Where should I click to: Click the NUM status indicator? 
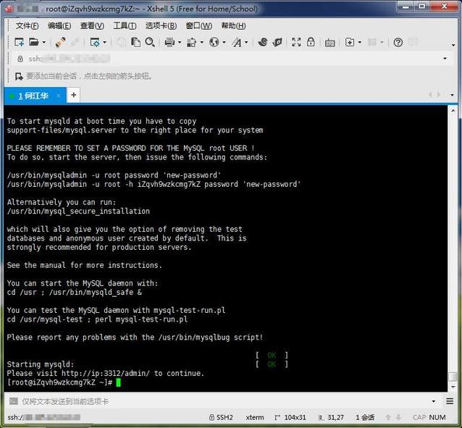[x=437, y=417]
